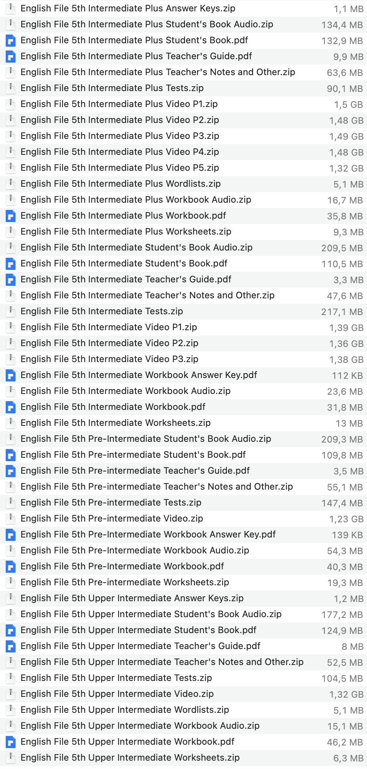The image size is (367, 769).
Task: Click the PDF icon of Intermediate Plus Teacher's Guide.pdf
Action: (11, 56)
